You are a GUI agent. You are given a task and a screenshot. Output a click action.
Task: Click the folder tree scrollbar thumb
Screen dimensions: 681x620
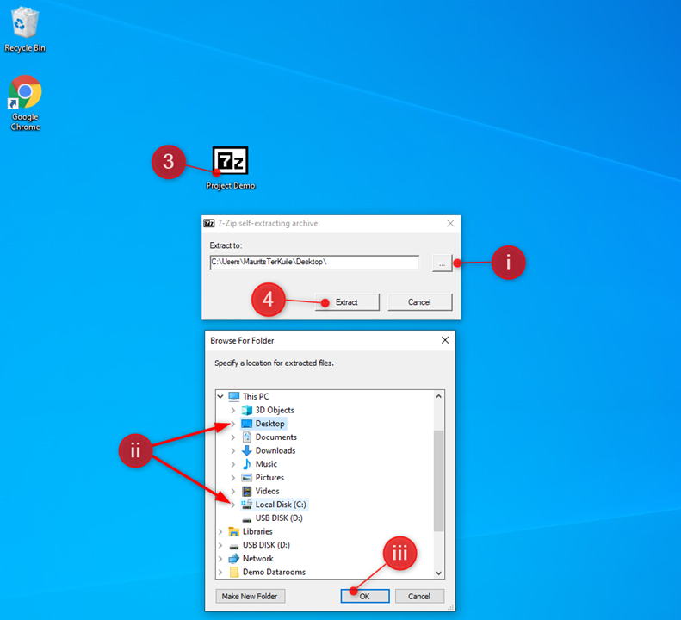tap(439, 480)
